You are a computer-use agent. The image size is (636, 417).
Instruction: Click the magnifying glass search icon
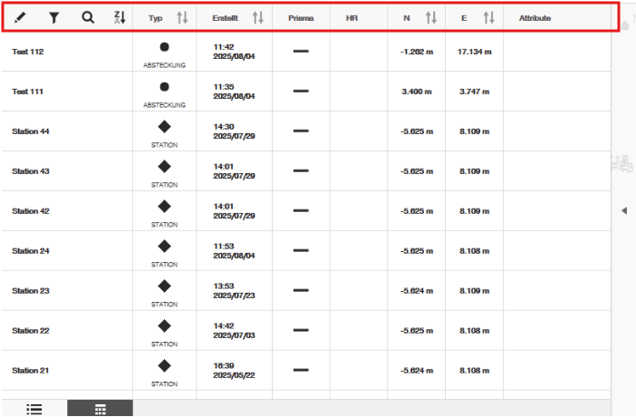pos(87,17)
